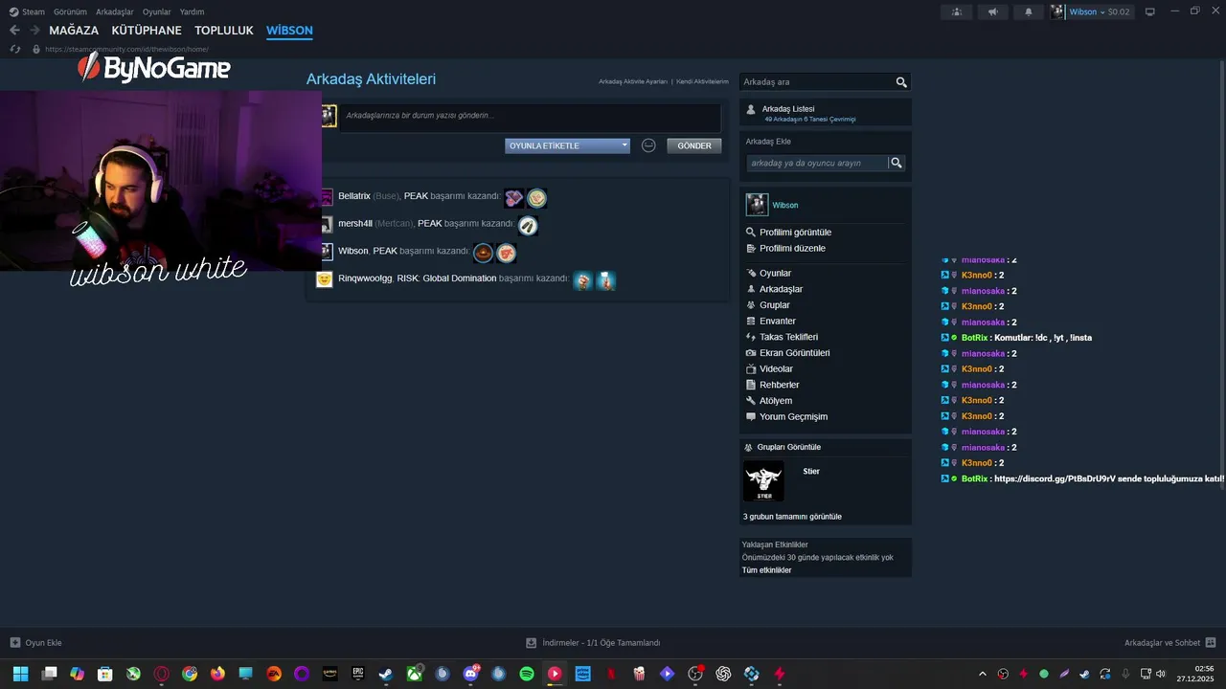Go forward with the right arrow
This screenshot has height=689, width=1226.
(x=34, y=31)
